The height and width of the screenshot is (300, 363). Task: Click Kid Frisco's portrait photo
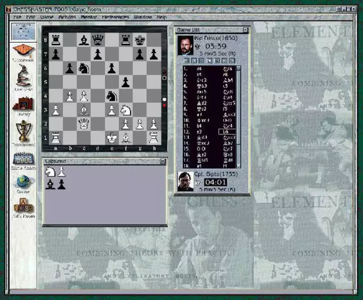tap(185, 46)
